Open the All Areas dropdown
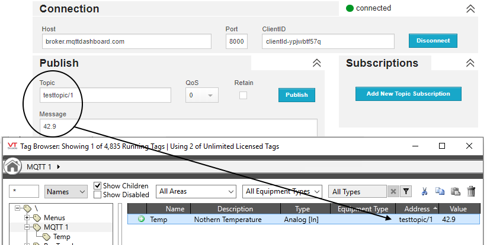Viewport: 490px width, 245px height. [196, 191]
